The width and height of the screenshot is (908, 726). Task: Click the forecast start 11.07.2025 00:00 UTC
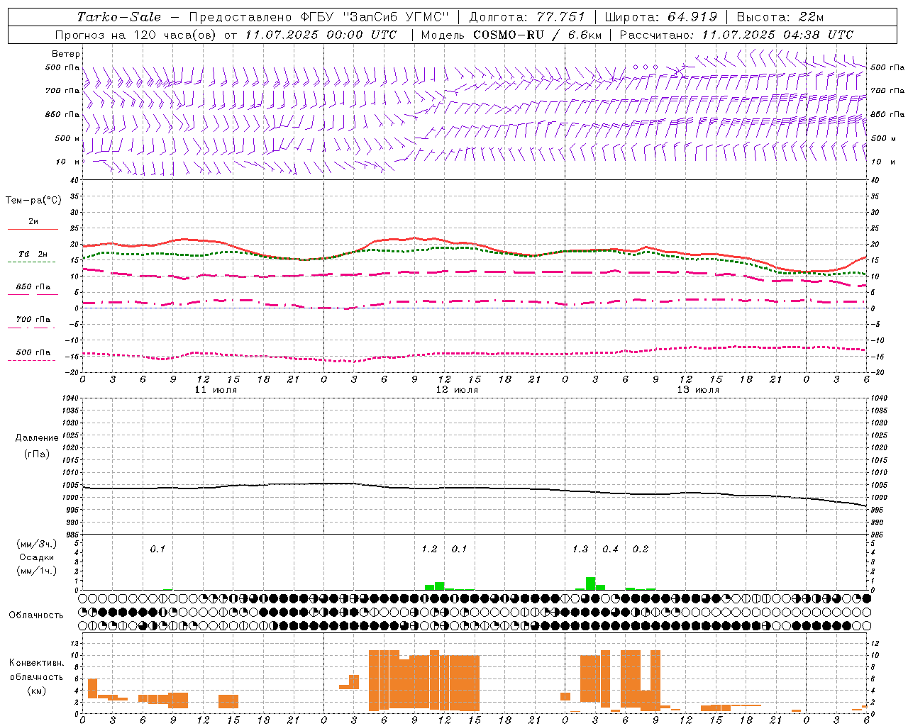(321, 35)
